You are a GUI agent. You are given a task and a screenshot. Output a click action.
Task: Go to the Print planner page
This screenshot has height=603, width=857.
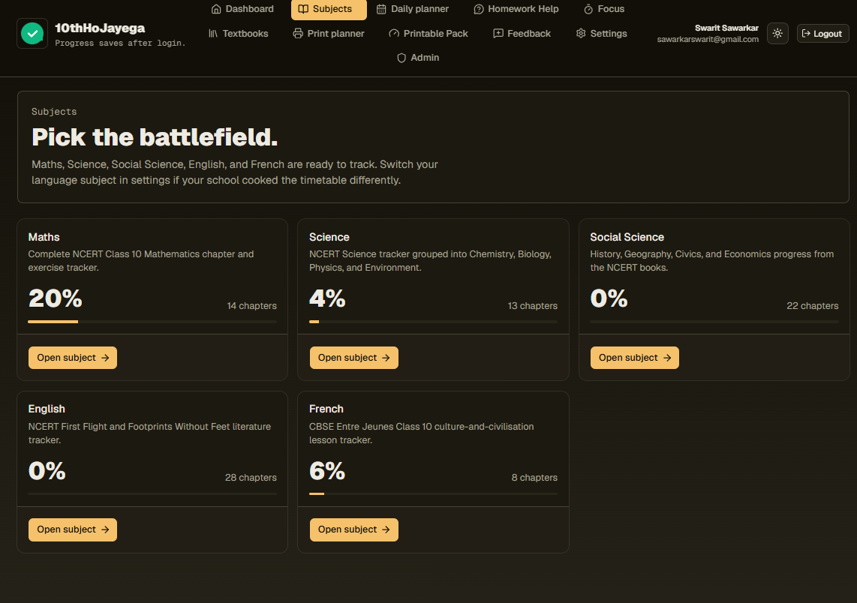coord(329,33)
